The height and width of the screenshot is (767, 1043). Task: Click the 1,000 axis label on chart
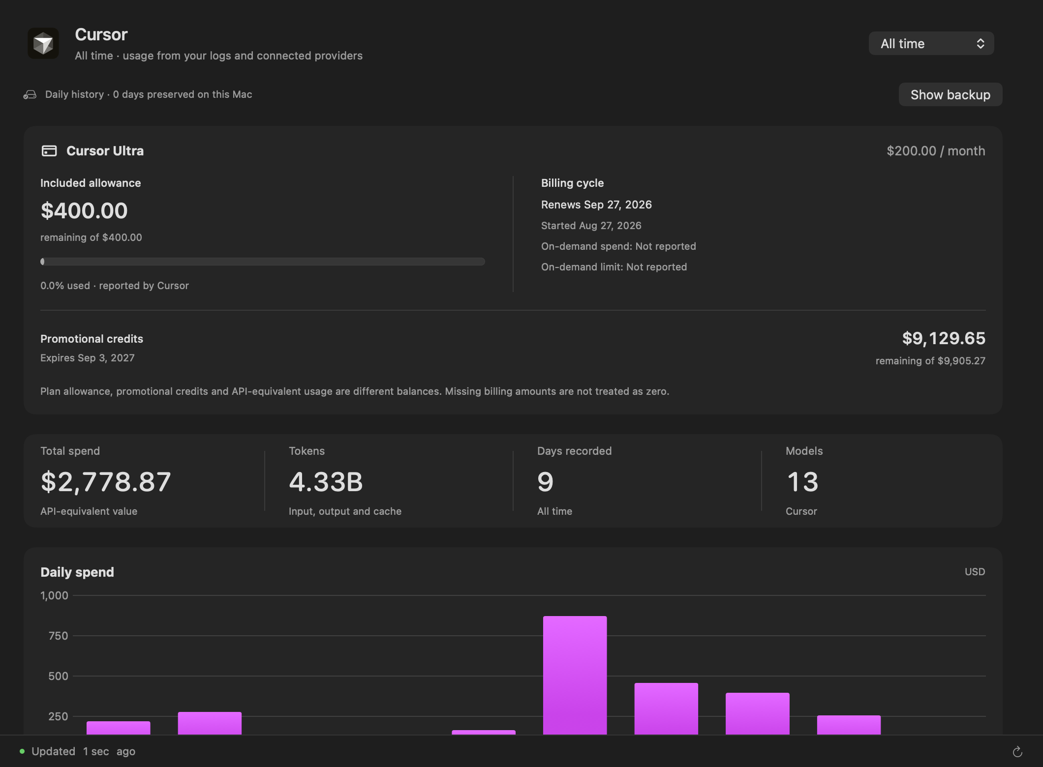point(54,596)
